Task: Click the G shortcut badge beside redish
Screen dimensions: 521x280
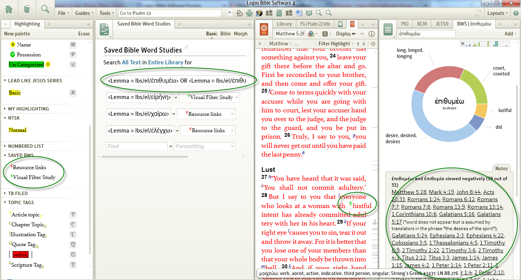Action: 73,254
